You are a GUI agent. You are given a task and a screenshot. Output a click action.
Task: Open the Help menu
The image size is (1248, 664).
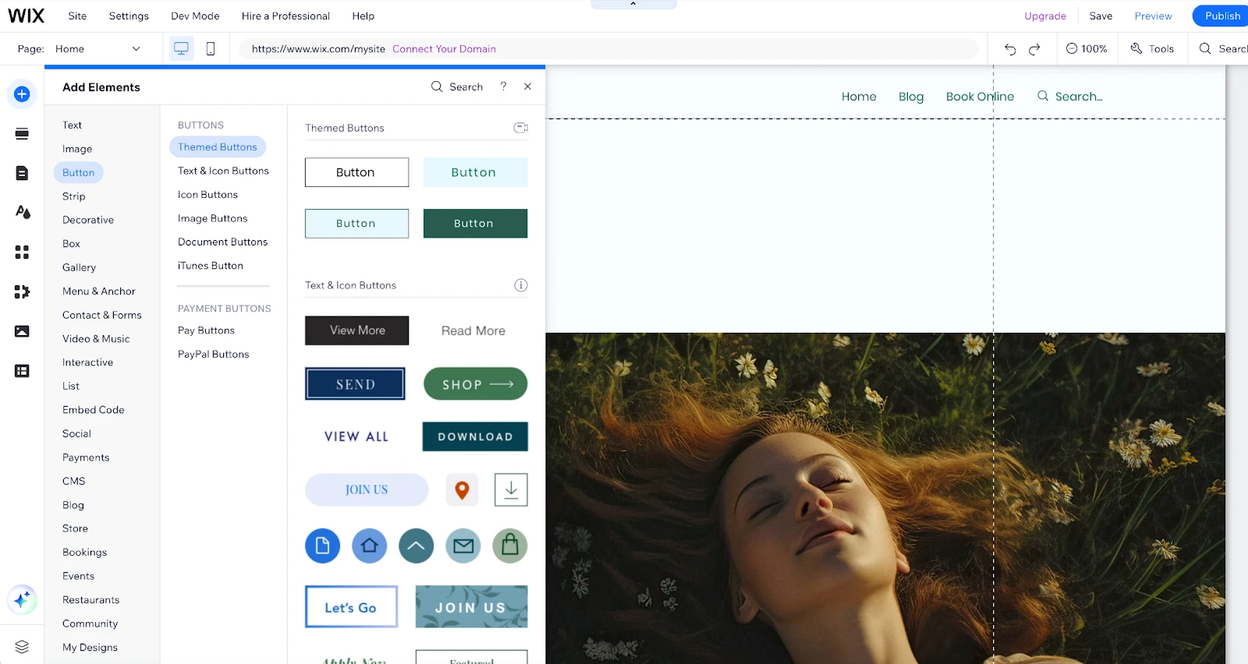(363, 16)
